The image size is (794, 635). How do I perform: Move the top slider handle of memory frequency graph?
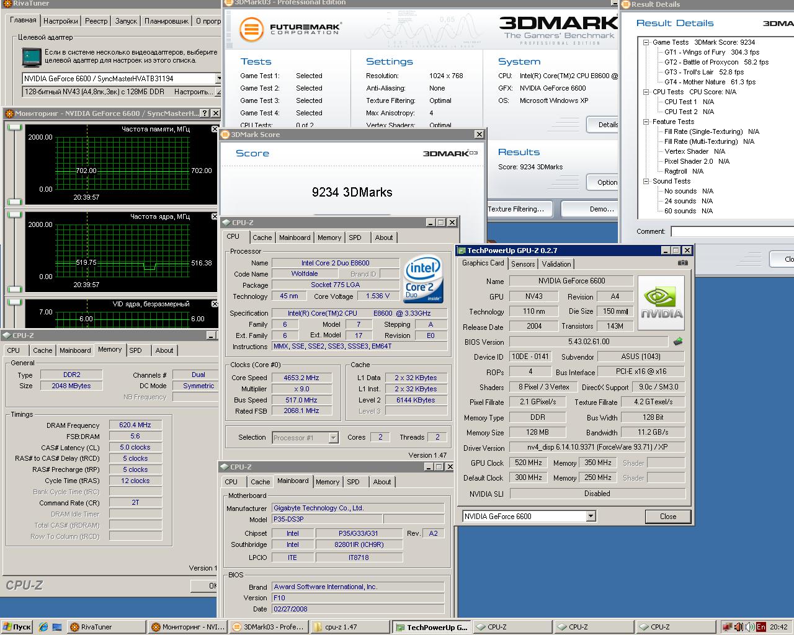(14, 128)
